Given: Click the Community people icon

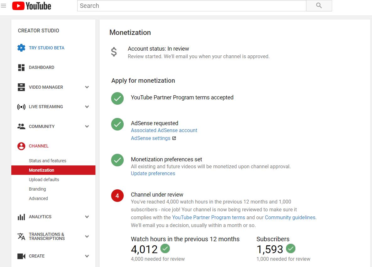Looking at the screenshot, I should tap(21, 126).
